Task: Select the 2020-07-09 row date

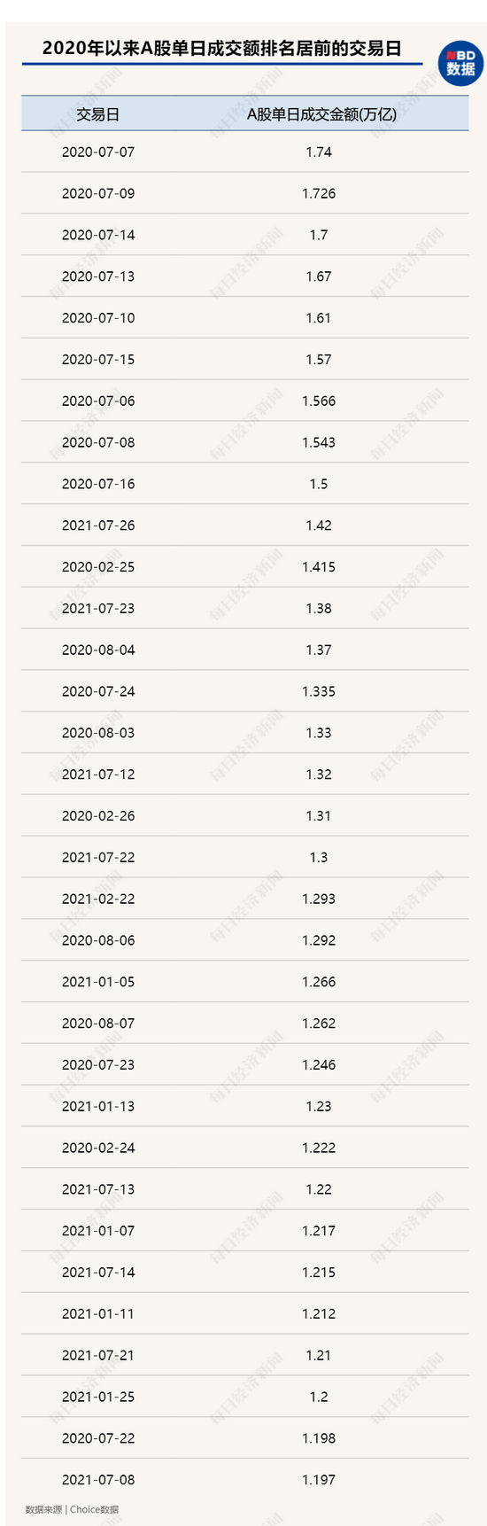Action: click(98, 193)
